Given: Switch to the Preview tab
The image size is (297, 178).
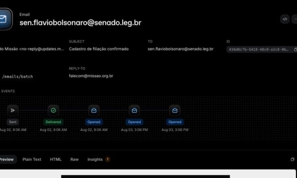Looking at the screenshot, I should click(x=7, y=159).
